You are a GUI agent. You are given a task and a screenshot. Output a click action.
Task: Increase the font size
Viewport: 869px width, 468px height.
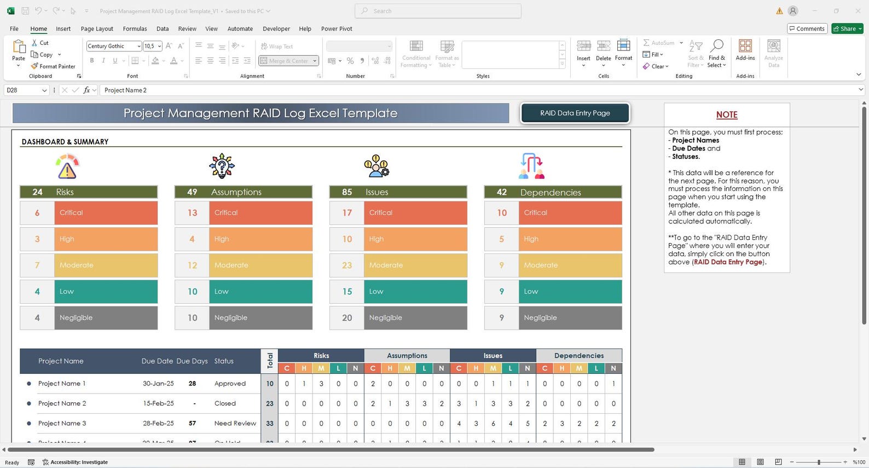click(x=169, y=46)
